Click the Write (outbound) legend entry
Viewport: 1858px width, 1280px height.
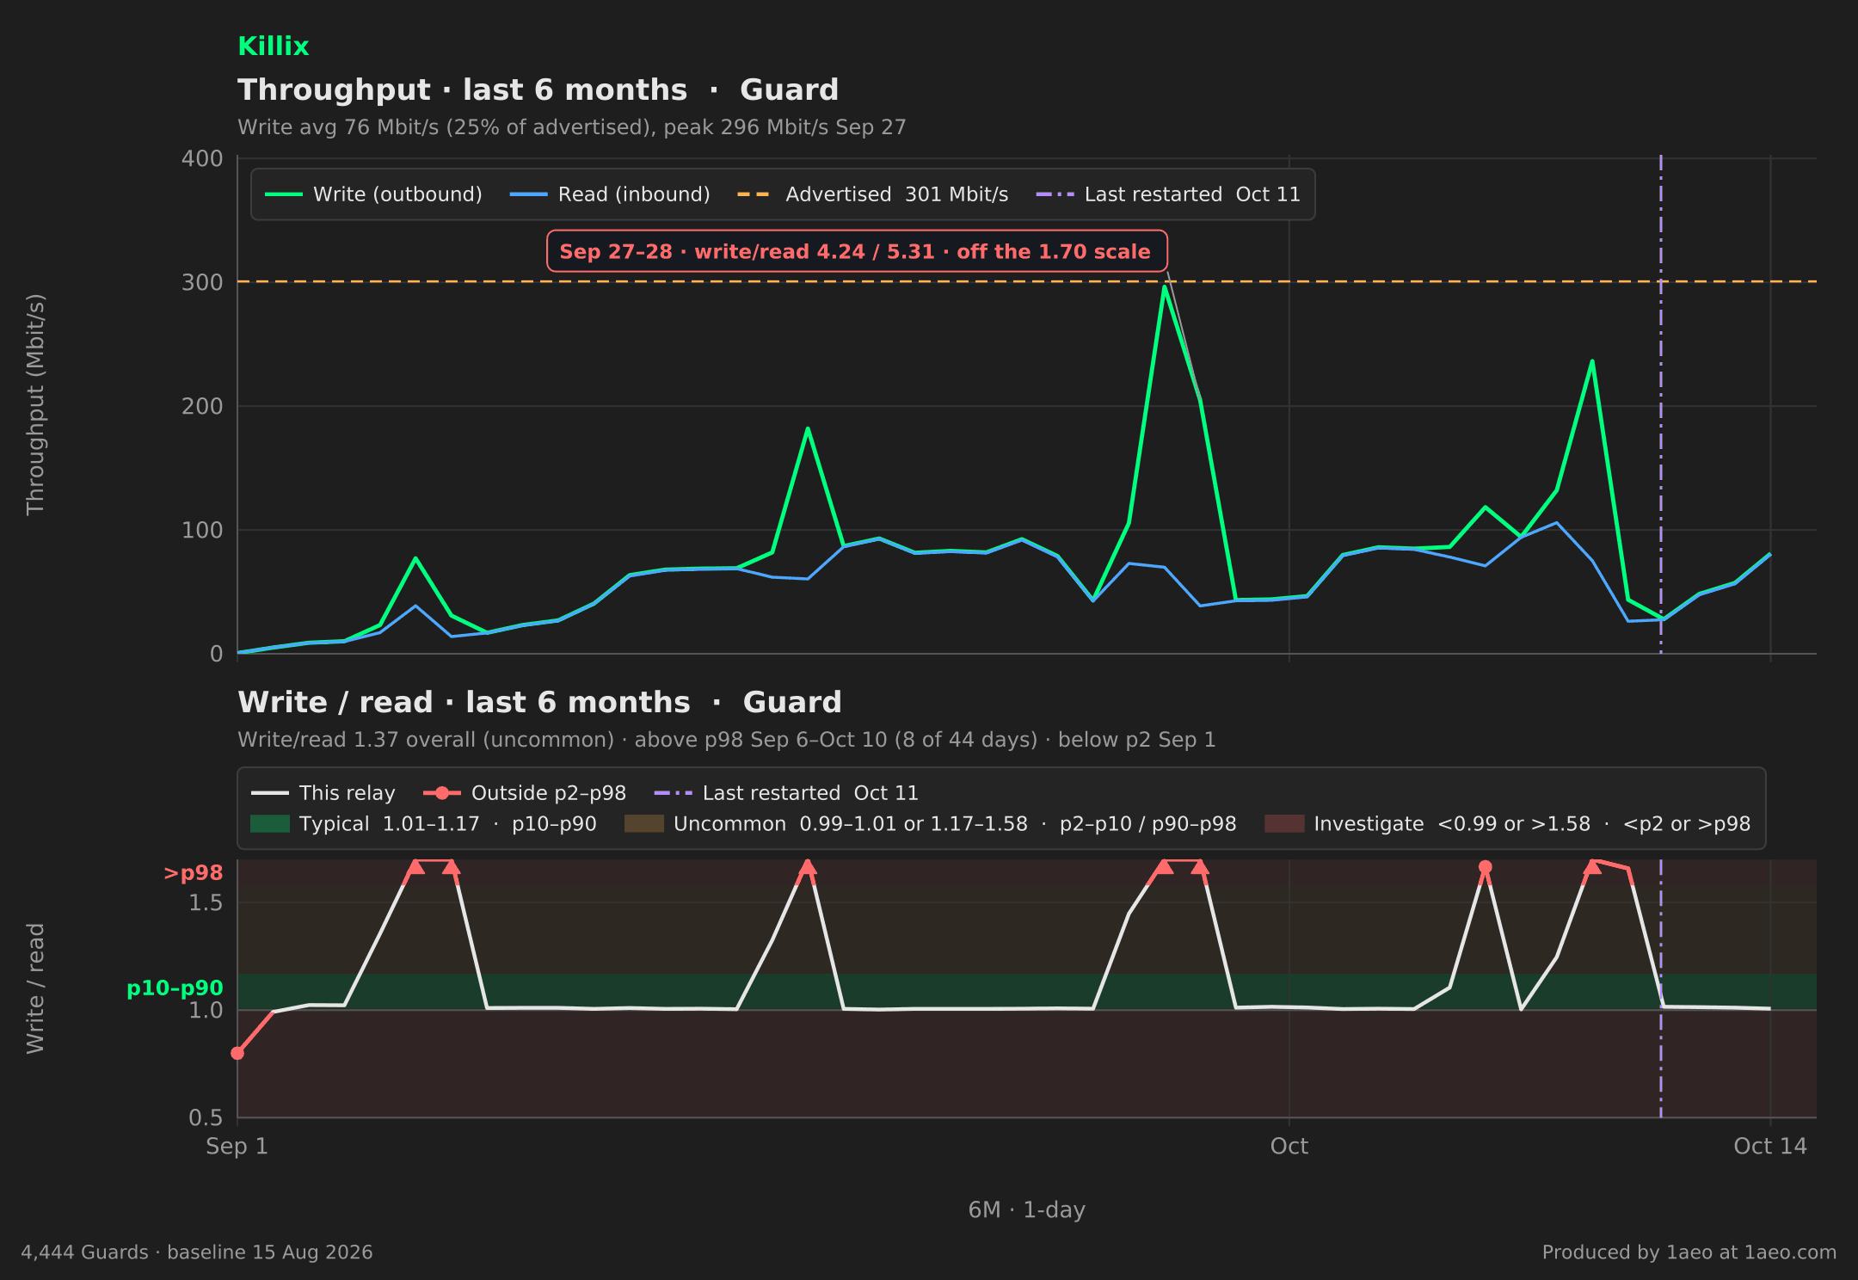click(373, 194)
